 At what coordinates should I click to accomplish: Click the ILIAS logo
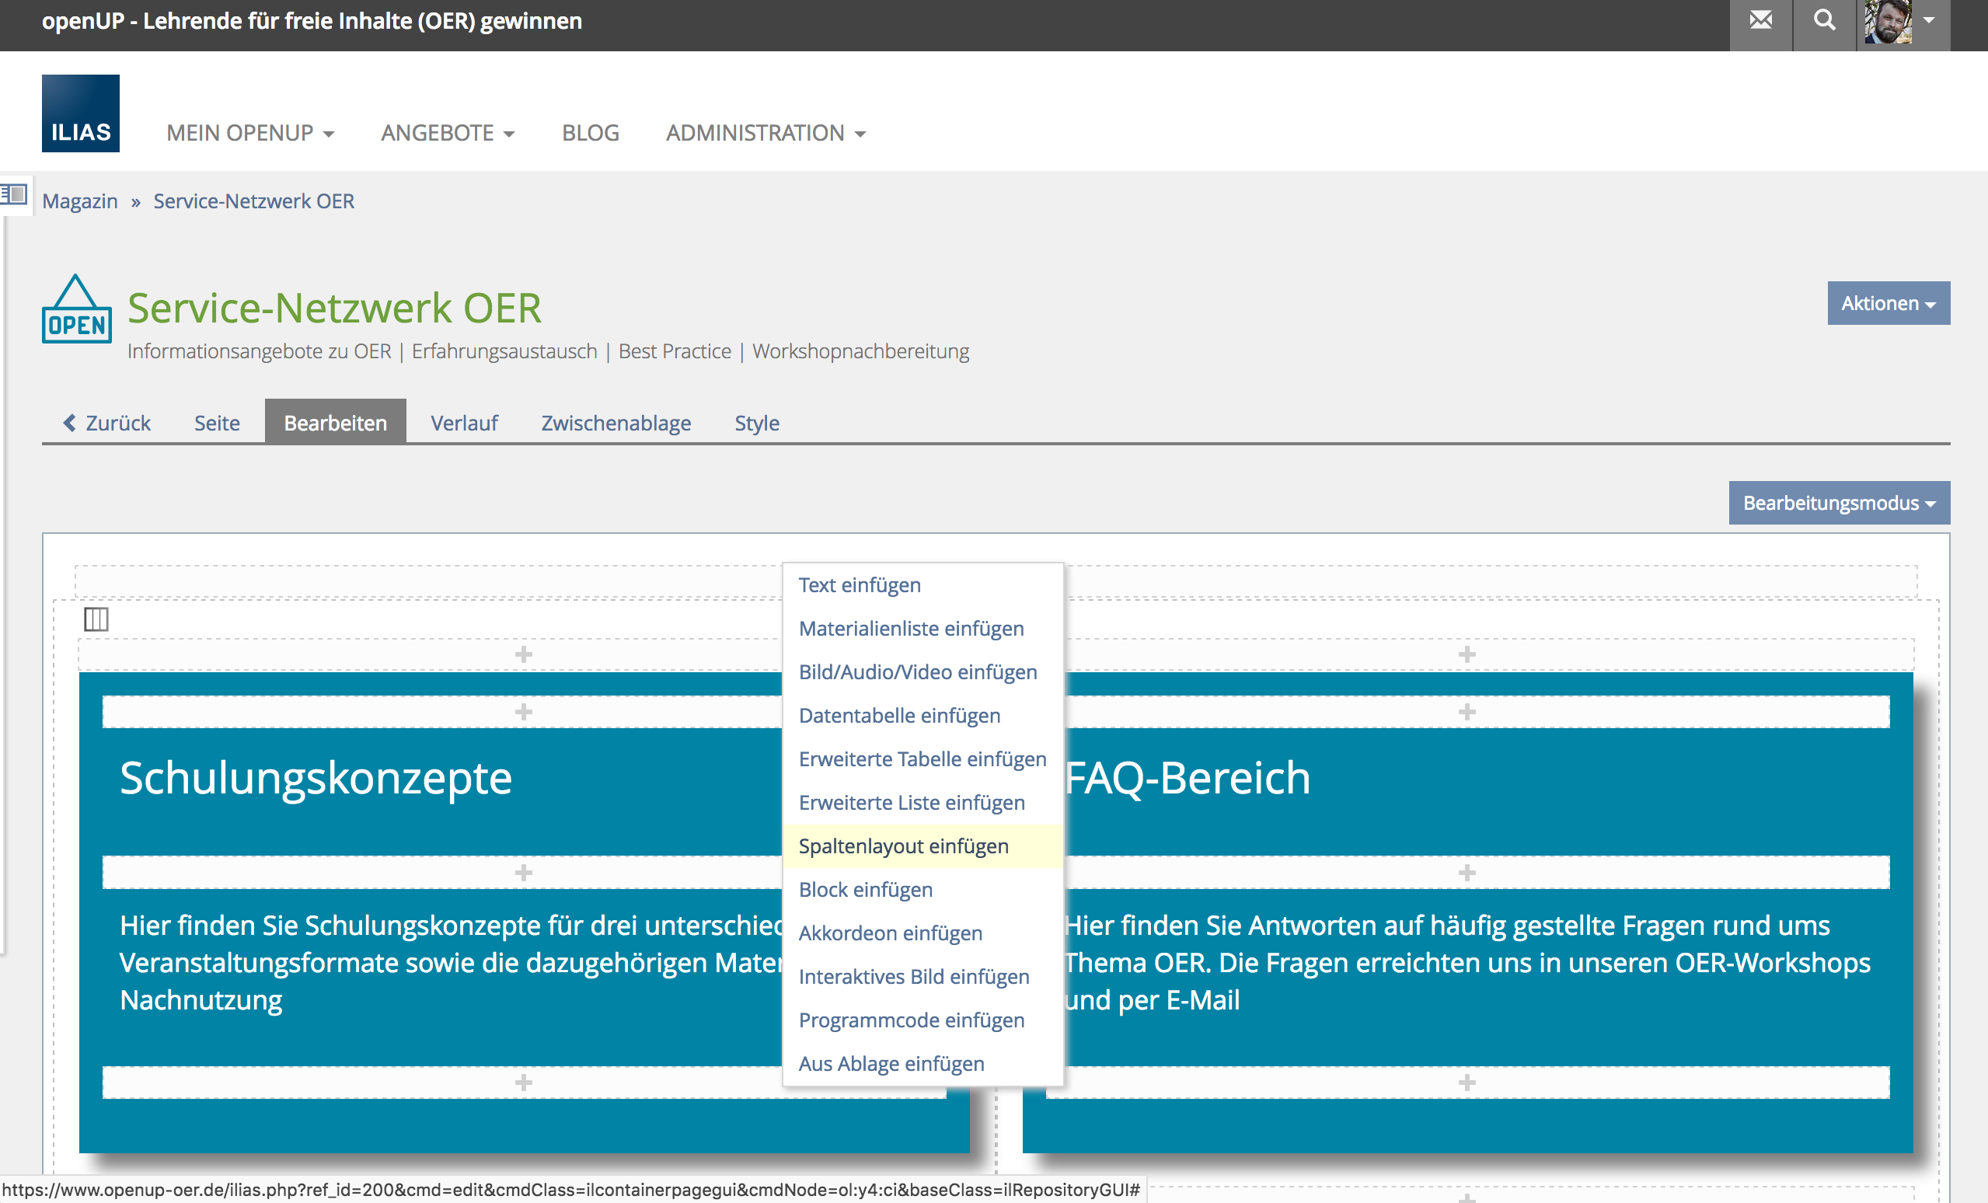click(x=81, y=113)
